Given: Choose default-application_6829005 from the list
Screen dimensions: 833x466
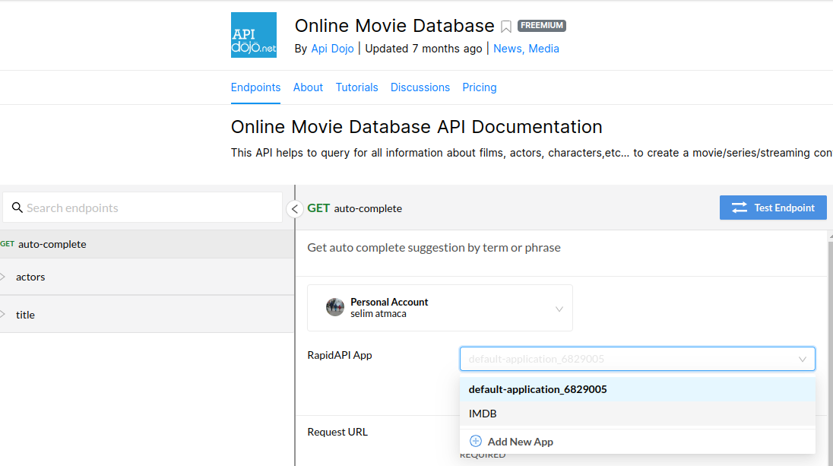Looking at the screenshot, I should tap(638, 389).
